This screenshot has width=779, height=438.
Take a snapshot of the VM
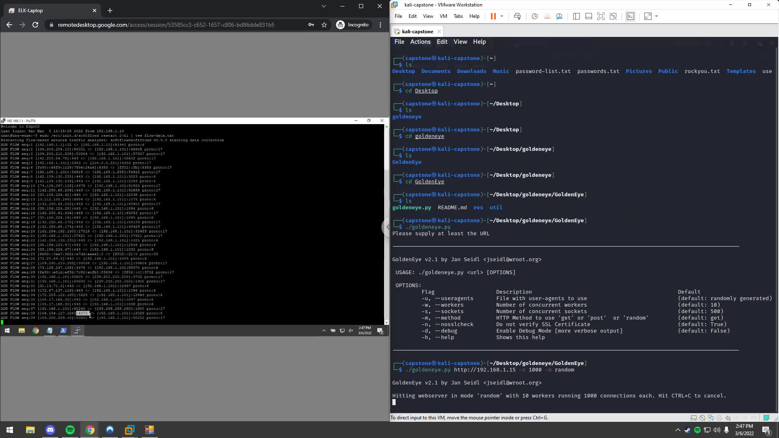click(534, 16)
